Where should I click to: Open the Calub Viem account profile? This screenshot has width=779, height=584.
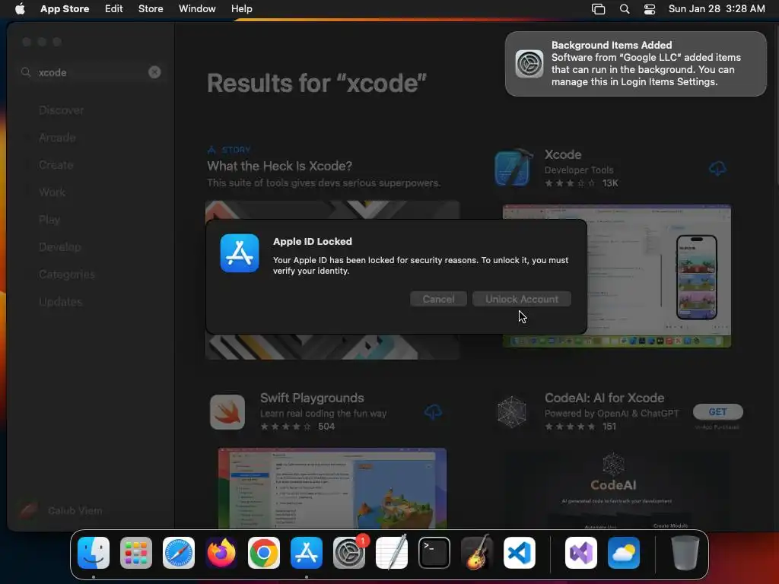point(59,510)
